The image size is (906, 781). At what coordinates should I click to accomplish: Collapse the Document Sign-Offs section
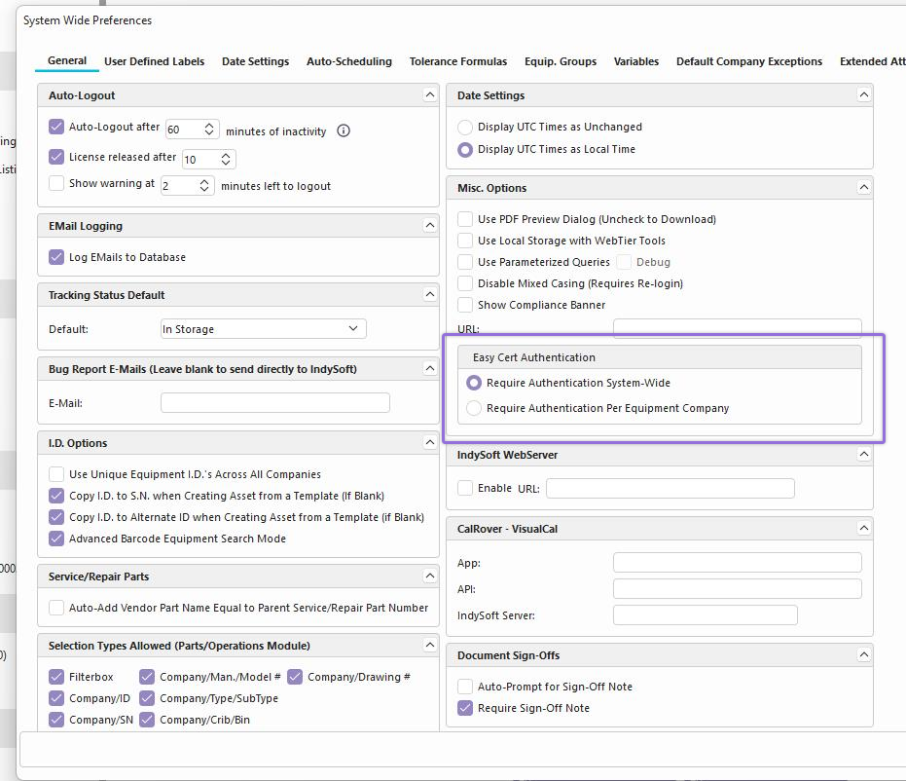(x=863, y=655)
